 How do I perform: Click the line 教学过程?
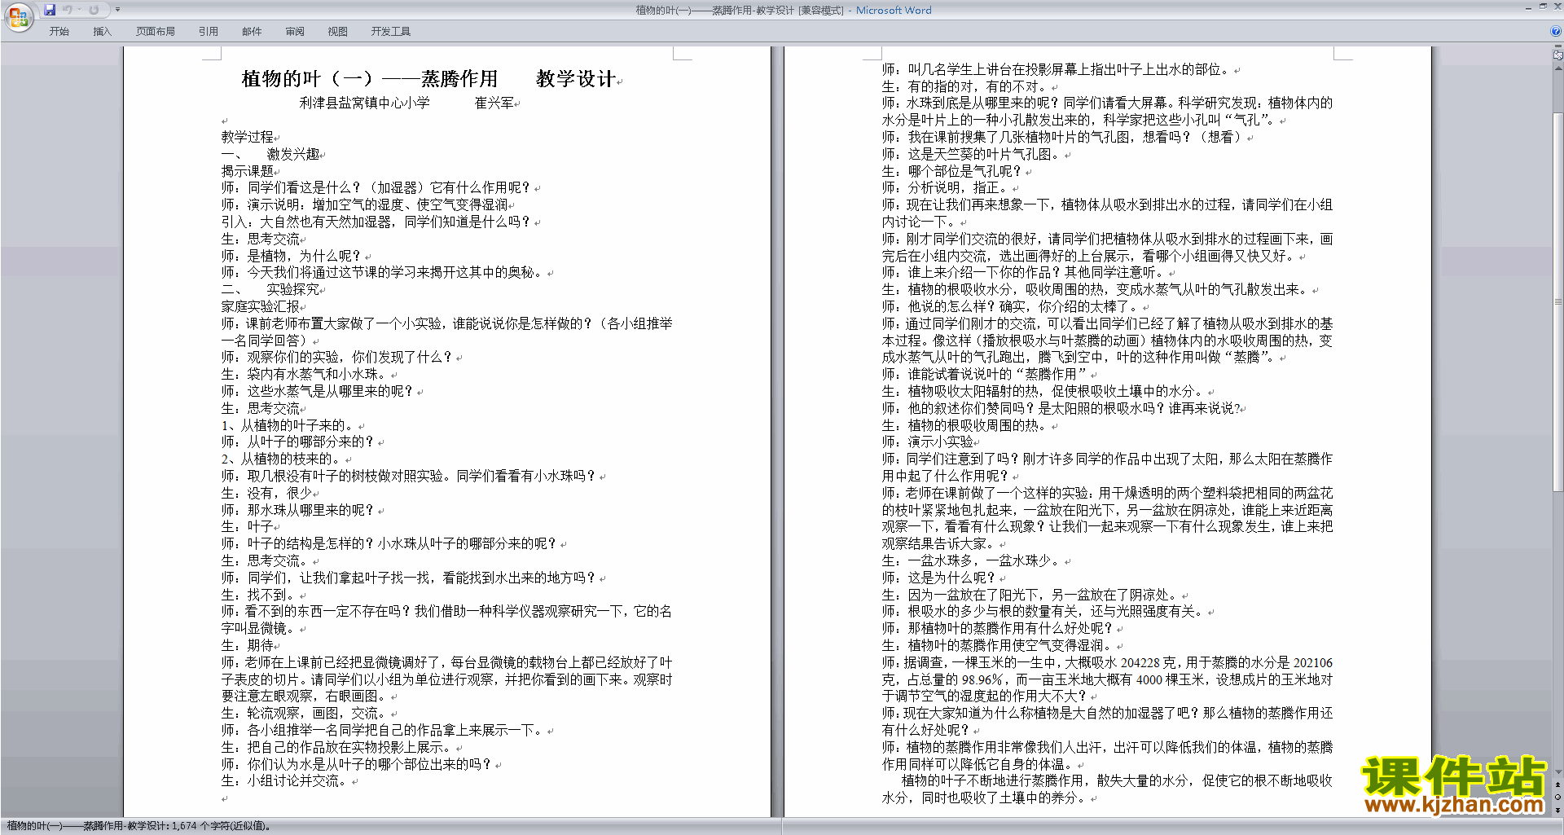click(x=248, y=137)
